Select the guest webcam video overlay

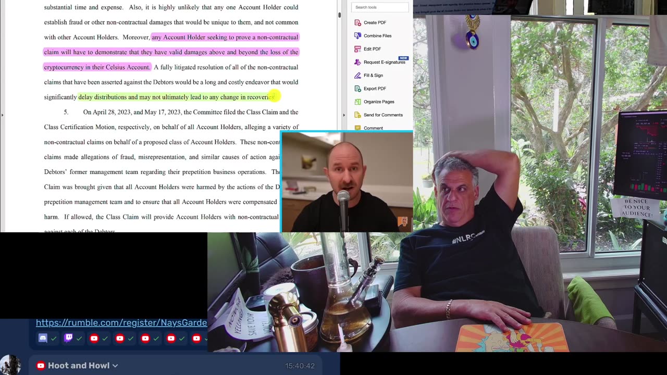pyautogui.click(x=347, y=181)
